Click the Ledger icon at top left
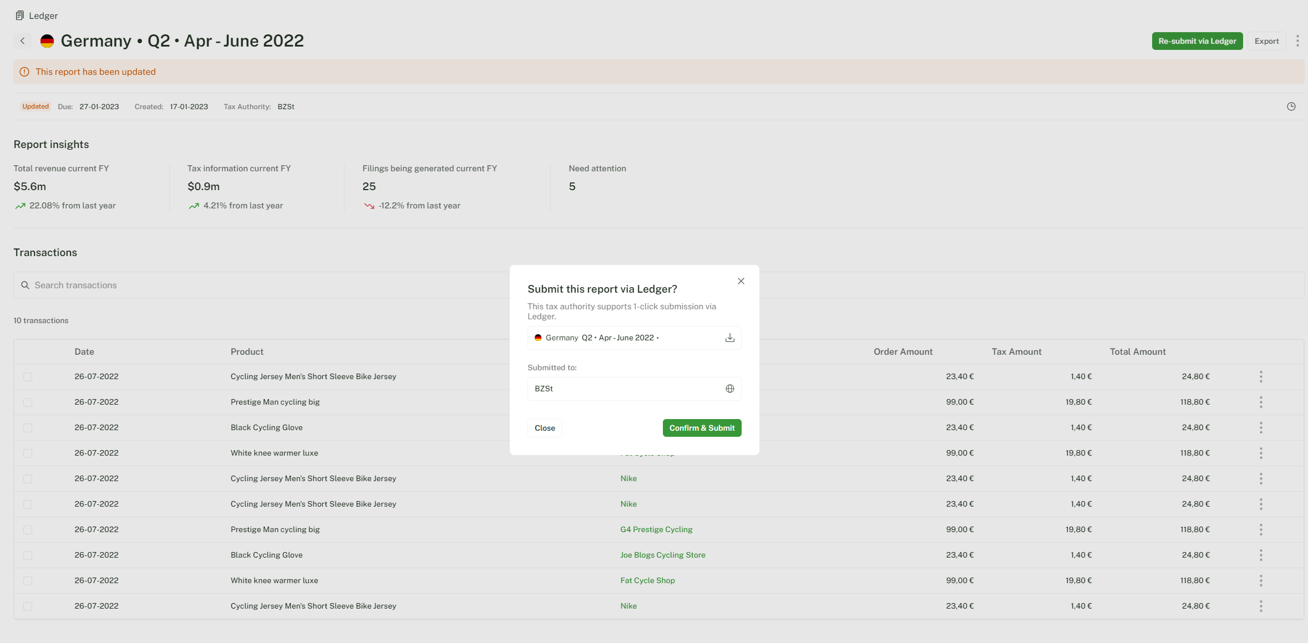This screenshot has width=1308, height=643. pos(20,16)
